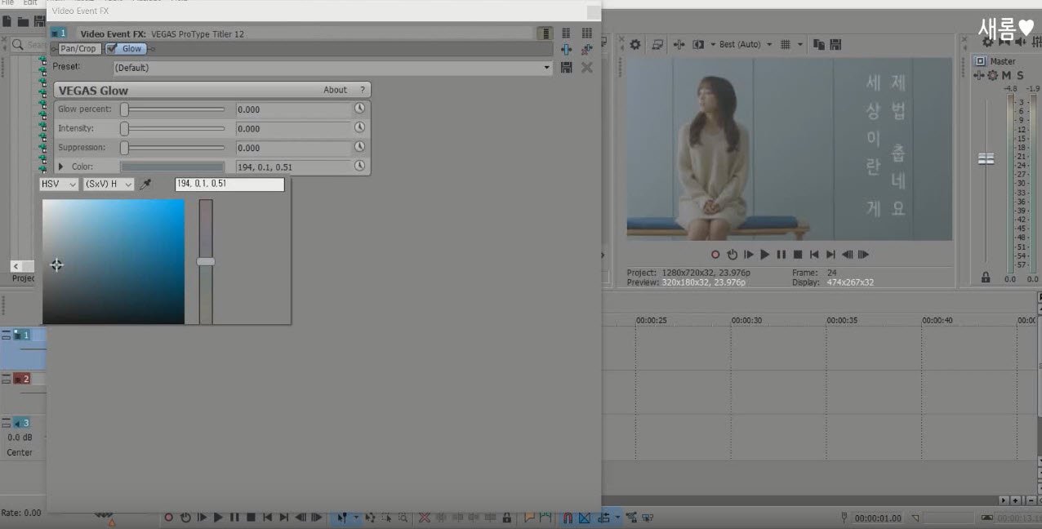
Task: Save preview snapshot to file
Action: (835, 44)
